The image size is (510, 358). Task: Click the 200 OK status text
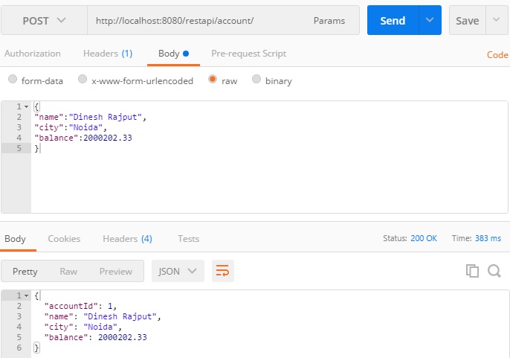pos(424,238)
